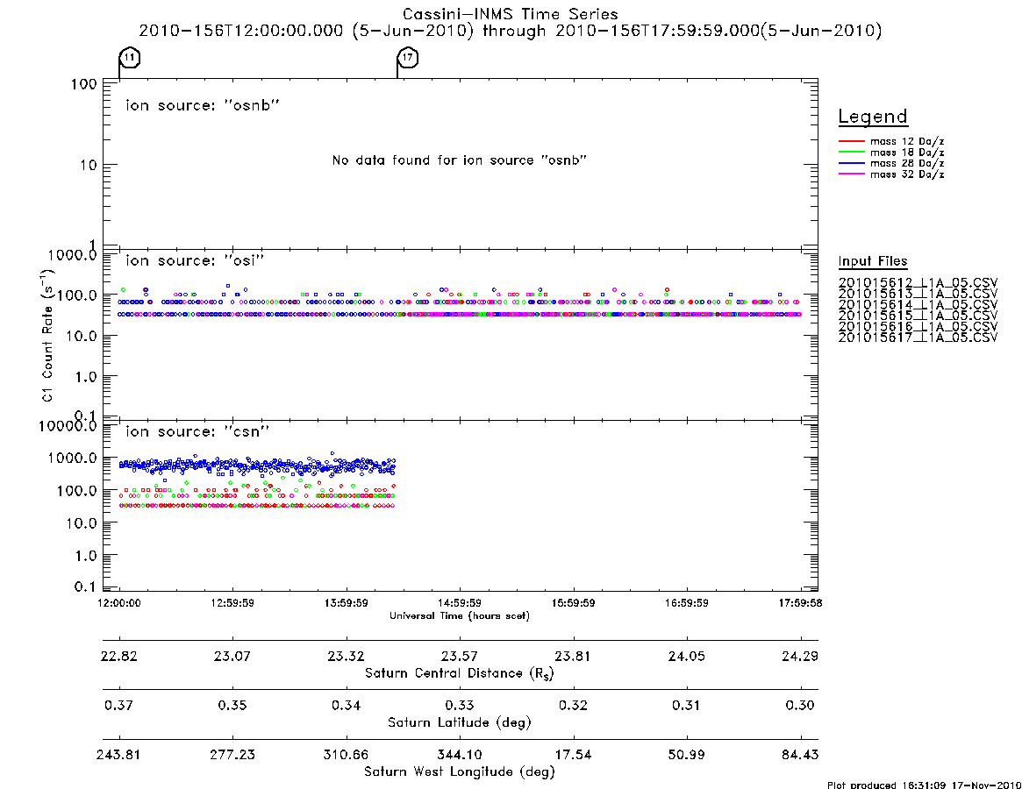The height and width of the screenshot is (789, 1022).
Task: Click the distance value 24.29
Action: [800, 656]
